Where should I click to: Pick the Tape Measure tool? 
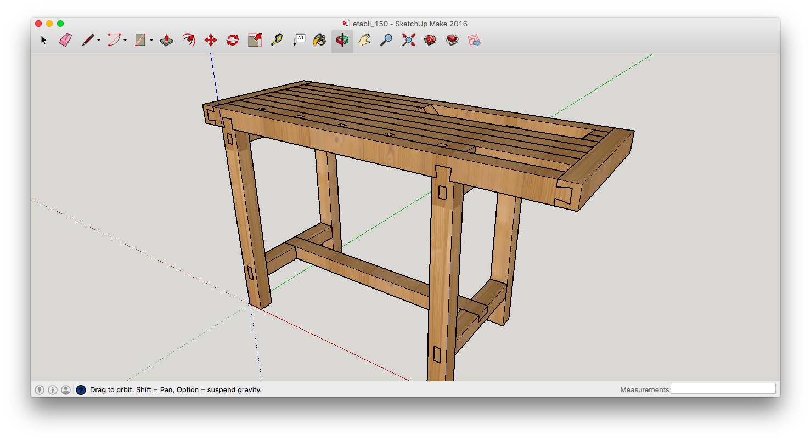click(277, 40)
